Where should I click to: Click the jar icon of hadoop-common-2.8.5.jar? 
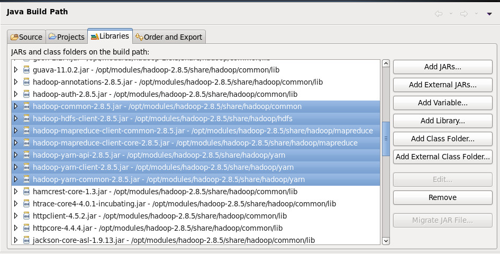click(26, 106)
